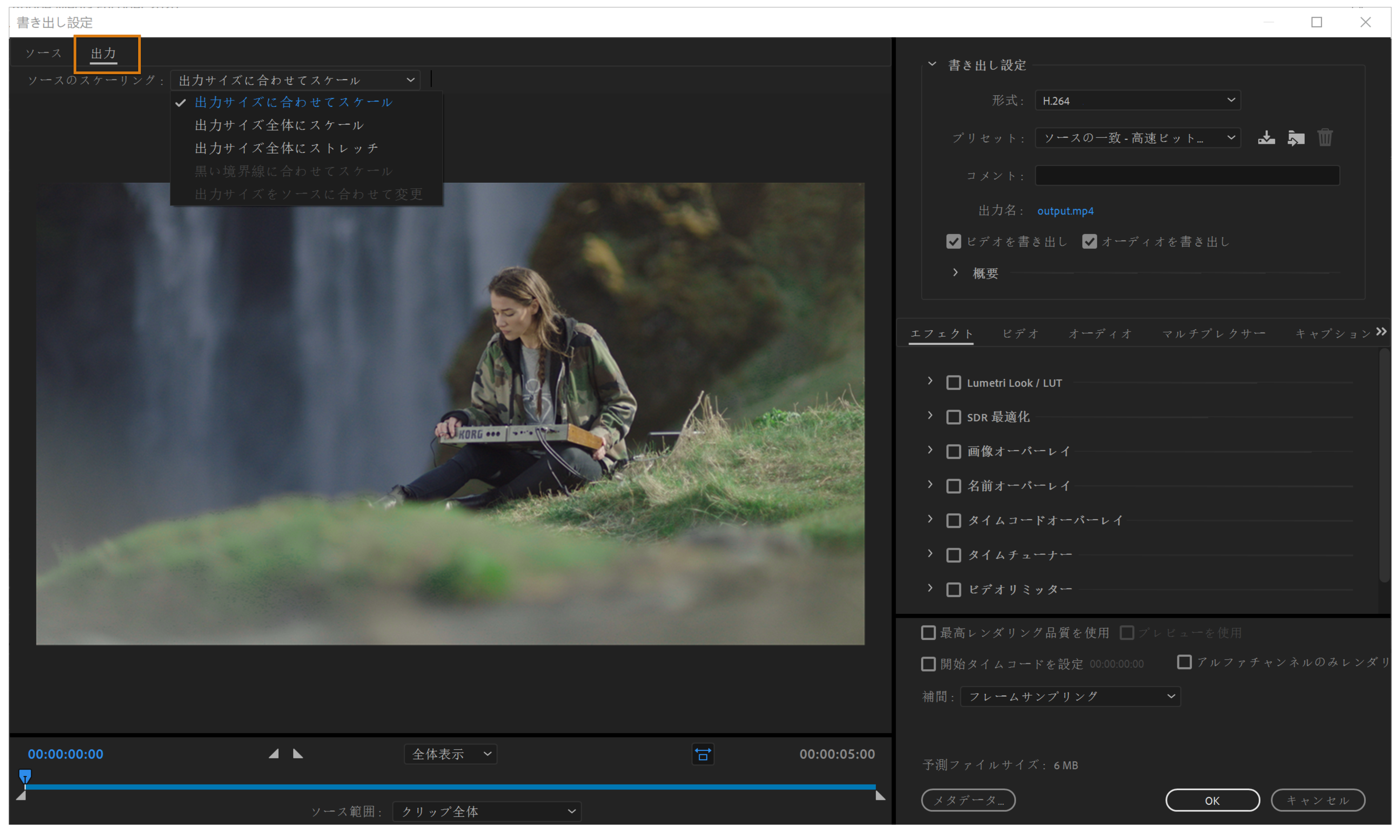Open the 補間 フレームサンプリング dropdown

(x=1070, y=697)
